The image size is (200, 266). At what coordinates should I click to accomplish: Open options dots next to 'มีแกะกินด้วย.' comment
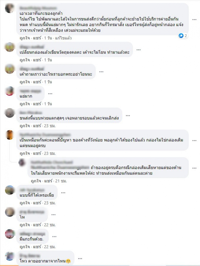tap(54, 236)
